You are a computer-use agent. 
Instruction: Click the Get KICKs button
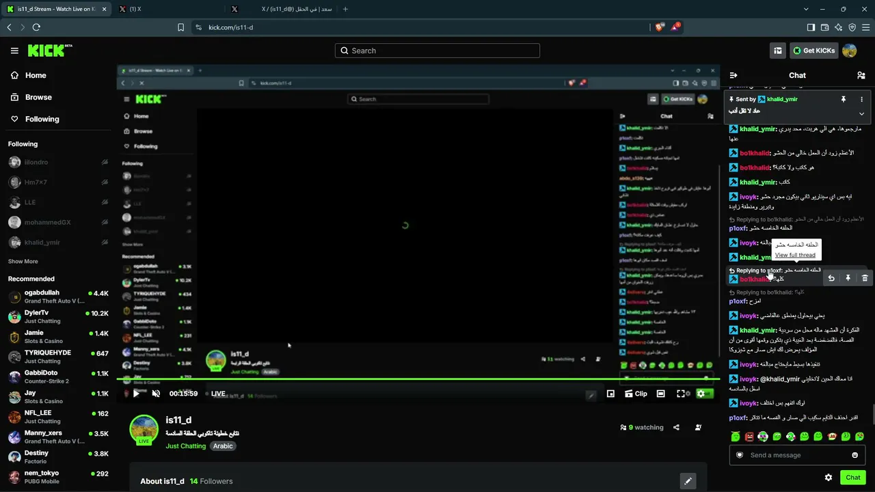pos(813,51)
